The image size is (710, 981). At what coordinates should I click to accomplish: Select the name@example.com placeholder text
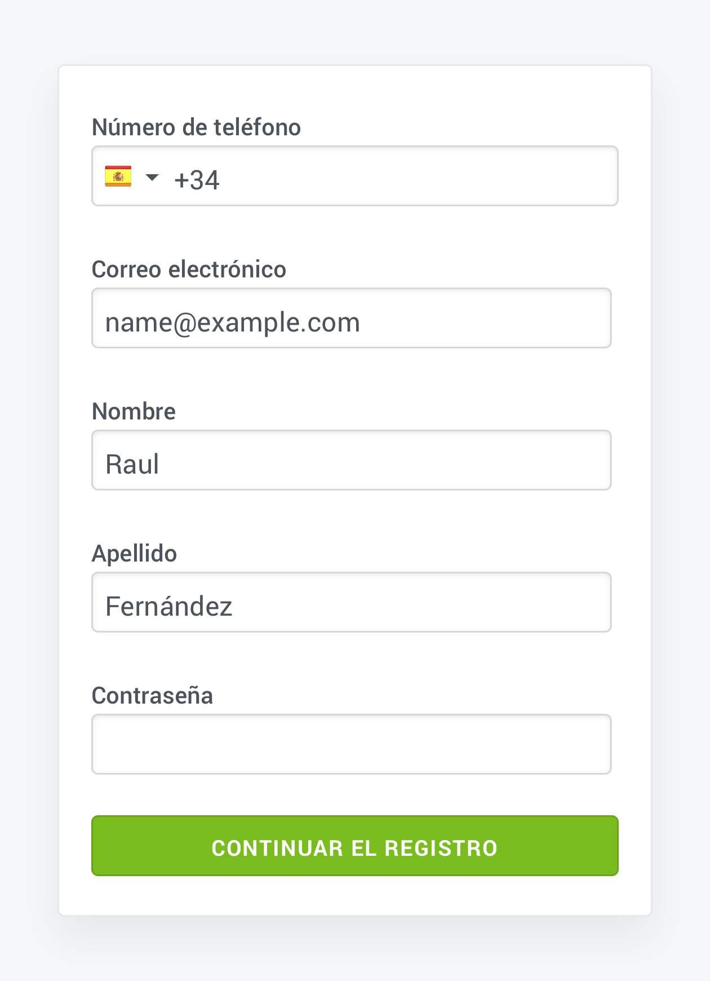(232, 323)
